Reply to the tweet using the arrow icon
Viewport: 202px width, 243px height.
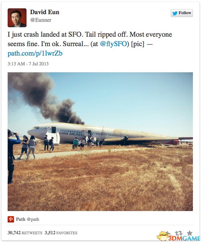[169, 233]
